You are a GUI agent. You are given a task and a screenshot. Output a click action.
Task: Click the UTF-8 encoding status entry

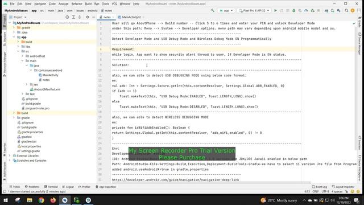pyautogui.click(x=325, y=191)
